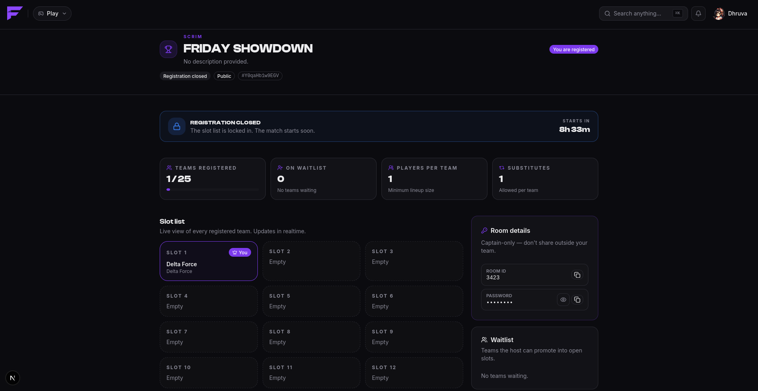Click the Players Per Team icon
The height and width of the screenshot is (391, 758).
391,168
